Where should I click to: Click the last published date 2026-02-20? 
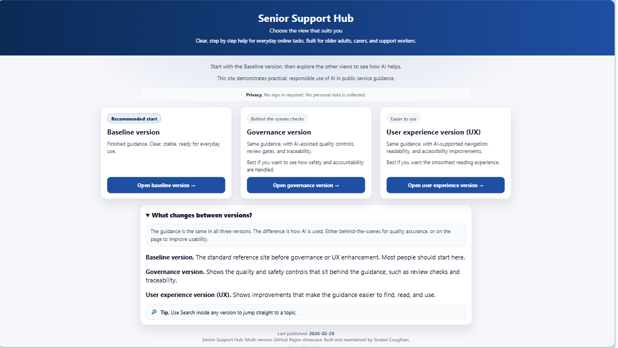[322, 333]
